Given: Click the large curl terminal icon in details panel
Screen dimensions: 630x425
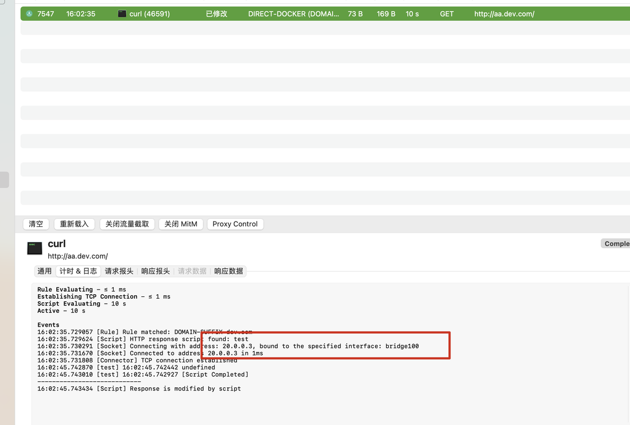Looking at the screenshot, I should click(35, 248).
